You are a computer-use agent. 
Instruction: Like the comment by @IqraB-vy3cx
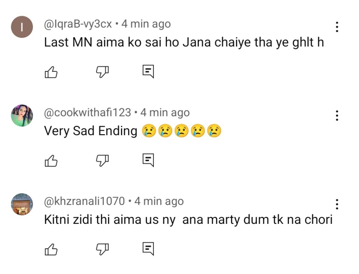point(51,72)
